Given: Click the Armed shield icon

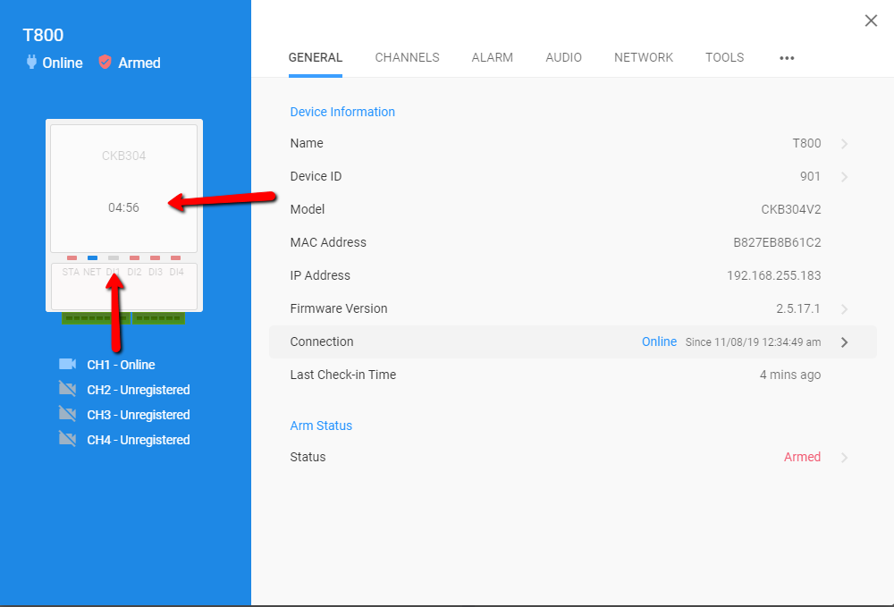Looking at the screenshot, I should point(105,62).
